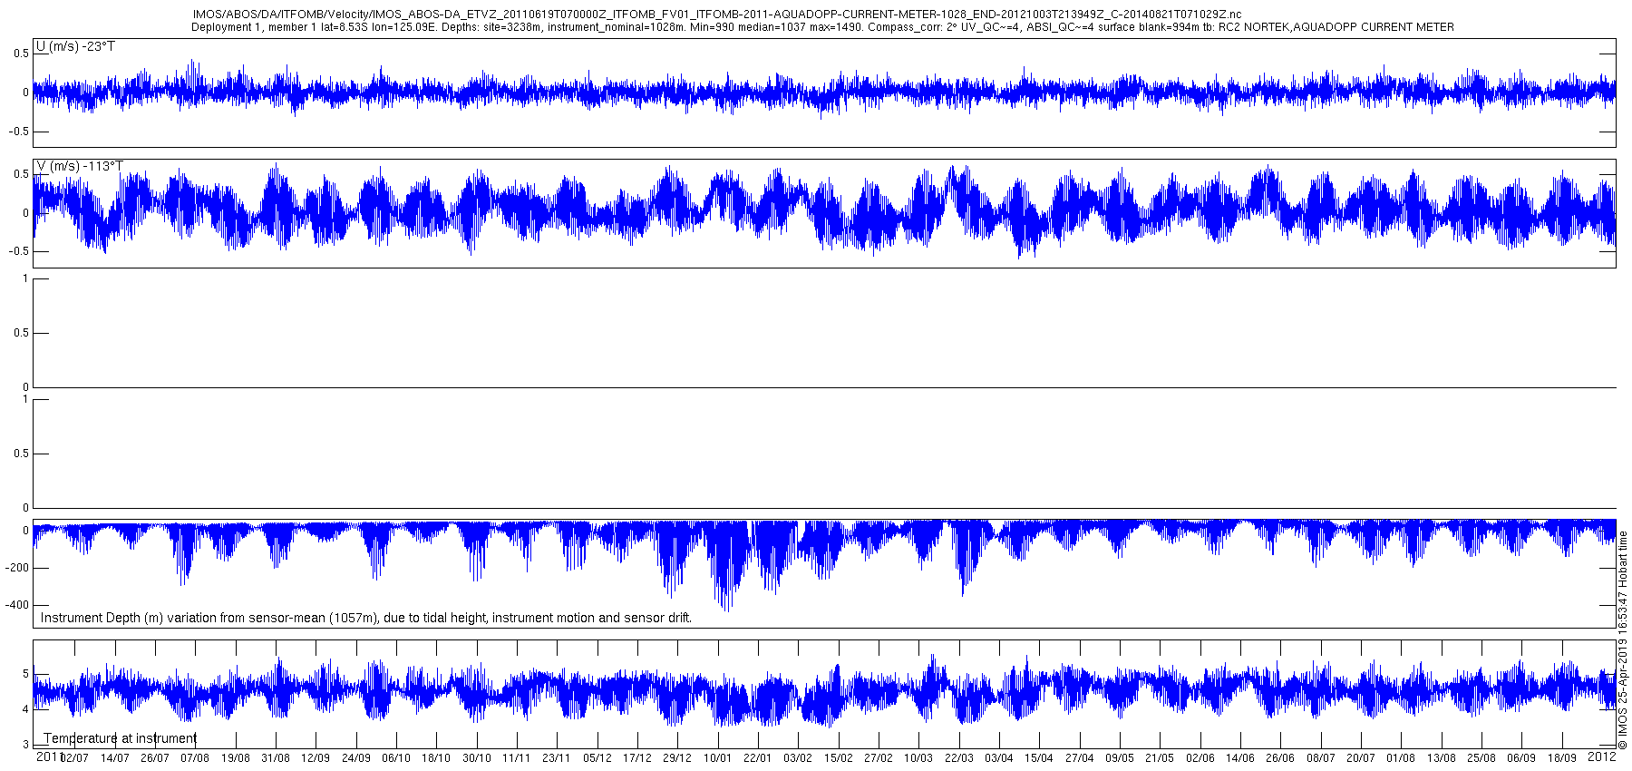
Task: Select the '26/06' date tick label
Action: [1280, 758]
